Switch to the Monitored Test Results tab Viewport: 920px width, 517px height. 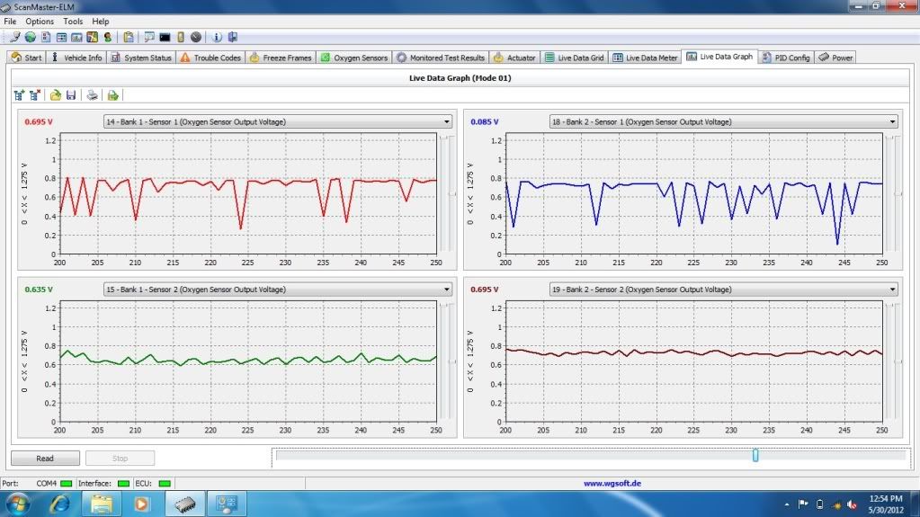click(441, 58)
